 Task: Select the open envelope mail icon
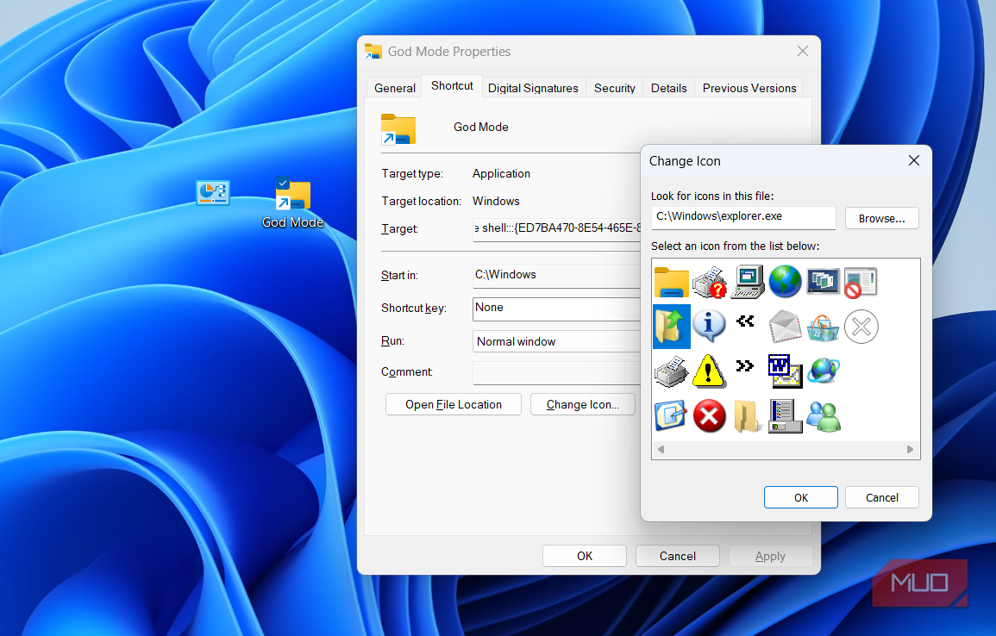click(785, 327)
